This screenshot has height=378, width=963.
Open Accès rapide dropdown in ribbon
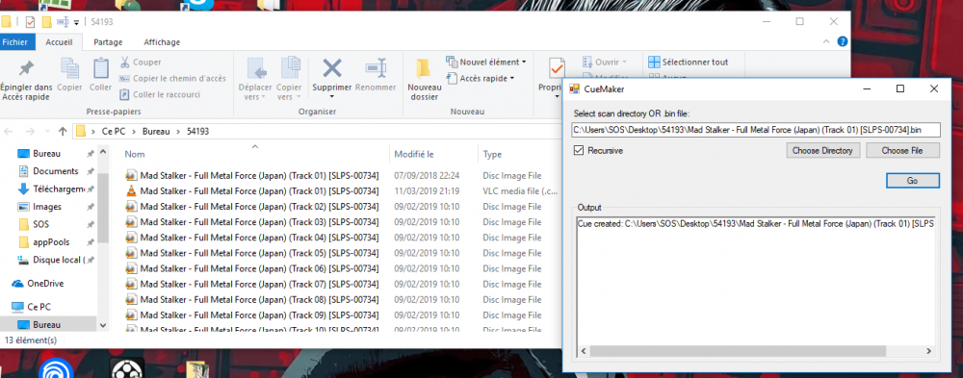pos(481,79)
